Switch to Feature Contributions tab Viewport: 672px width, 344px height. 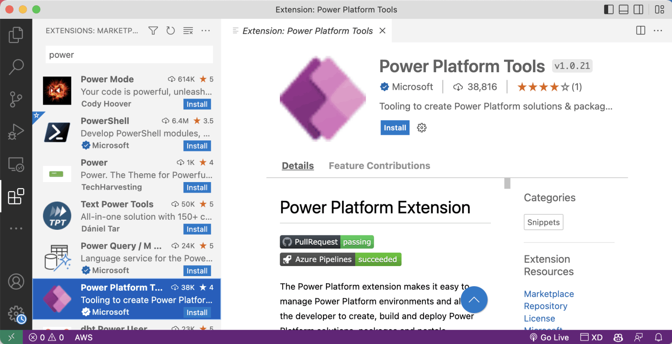379,166
